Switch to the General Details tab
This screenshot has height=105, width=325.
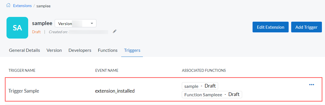click(25, 50)
